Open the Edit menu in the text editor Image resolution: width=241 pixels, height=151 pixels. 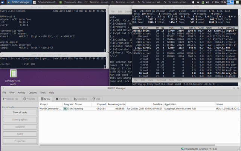120,12
